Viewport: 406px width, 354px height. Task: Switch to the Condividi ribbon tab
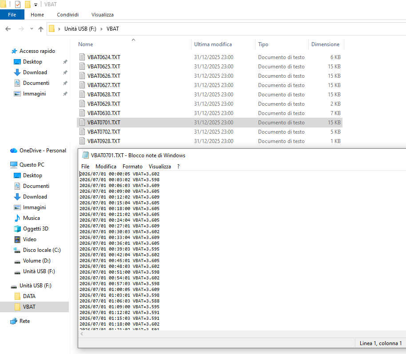coord(68,15)
